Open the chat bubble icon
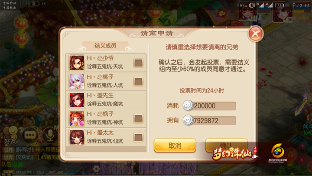 (30, 135)
